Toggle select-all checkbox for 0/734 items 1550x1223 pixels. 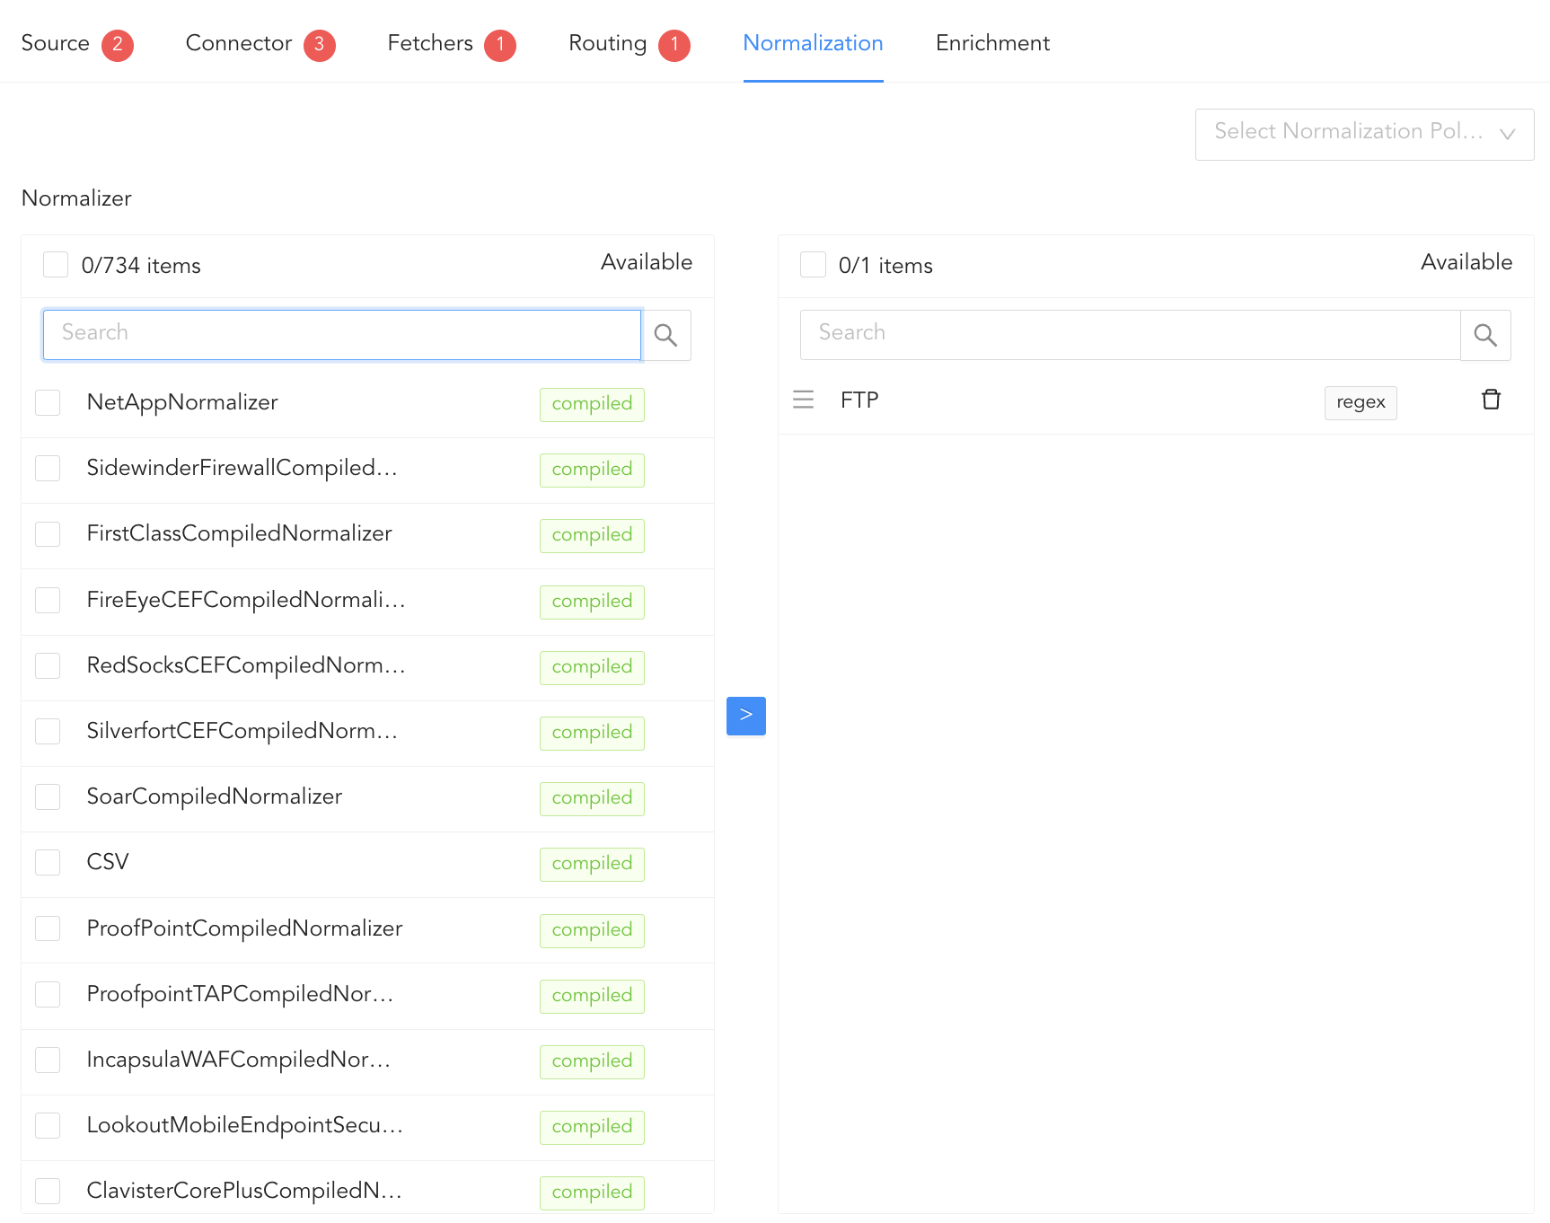[56, 265]
